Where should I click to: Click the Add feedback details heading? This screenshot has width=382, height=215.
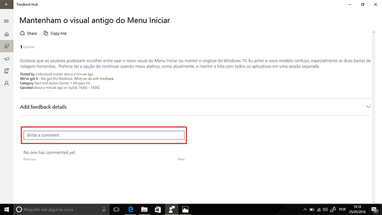pyautogui.click(x=43, y=107)
